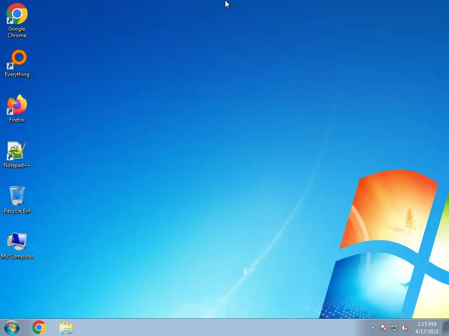
Task: Click the muted volume speaker icon
Action: pyautogui.click(x=405, y=328)
